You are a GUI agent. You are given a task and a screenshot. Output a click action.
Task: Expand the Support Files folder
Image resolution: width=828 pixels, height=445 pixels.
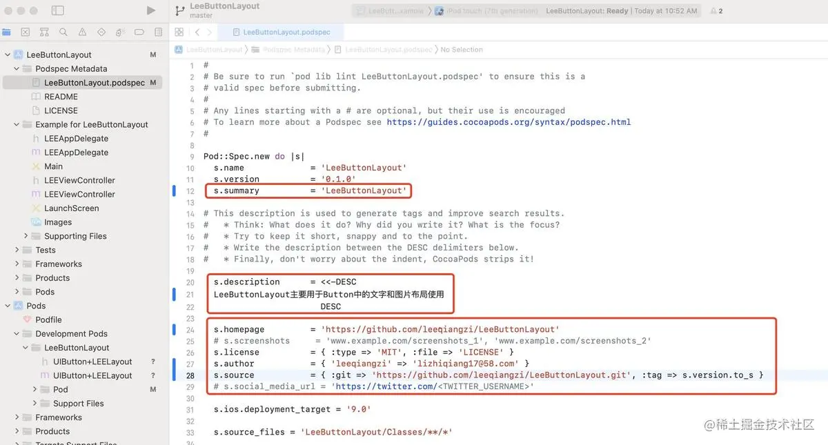click(x=35, y=404)
